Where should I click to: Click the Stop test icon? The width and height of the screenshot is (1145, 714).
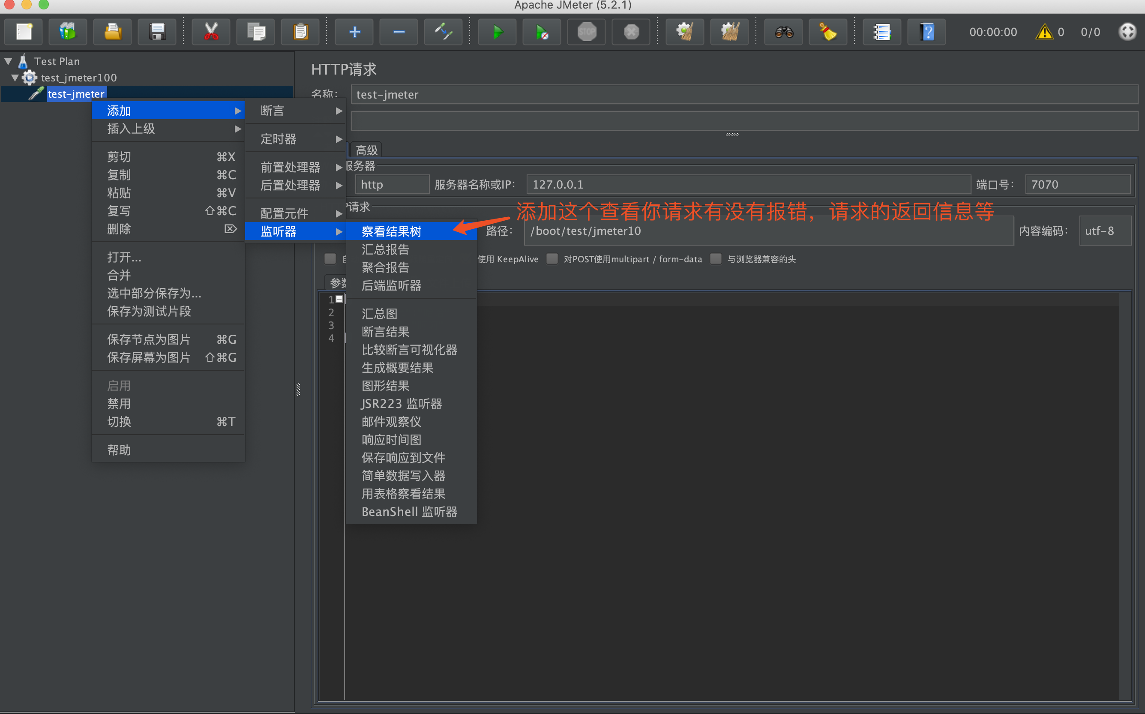[x=587, y=32]
